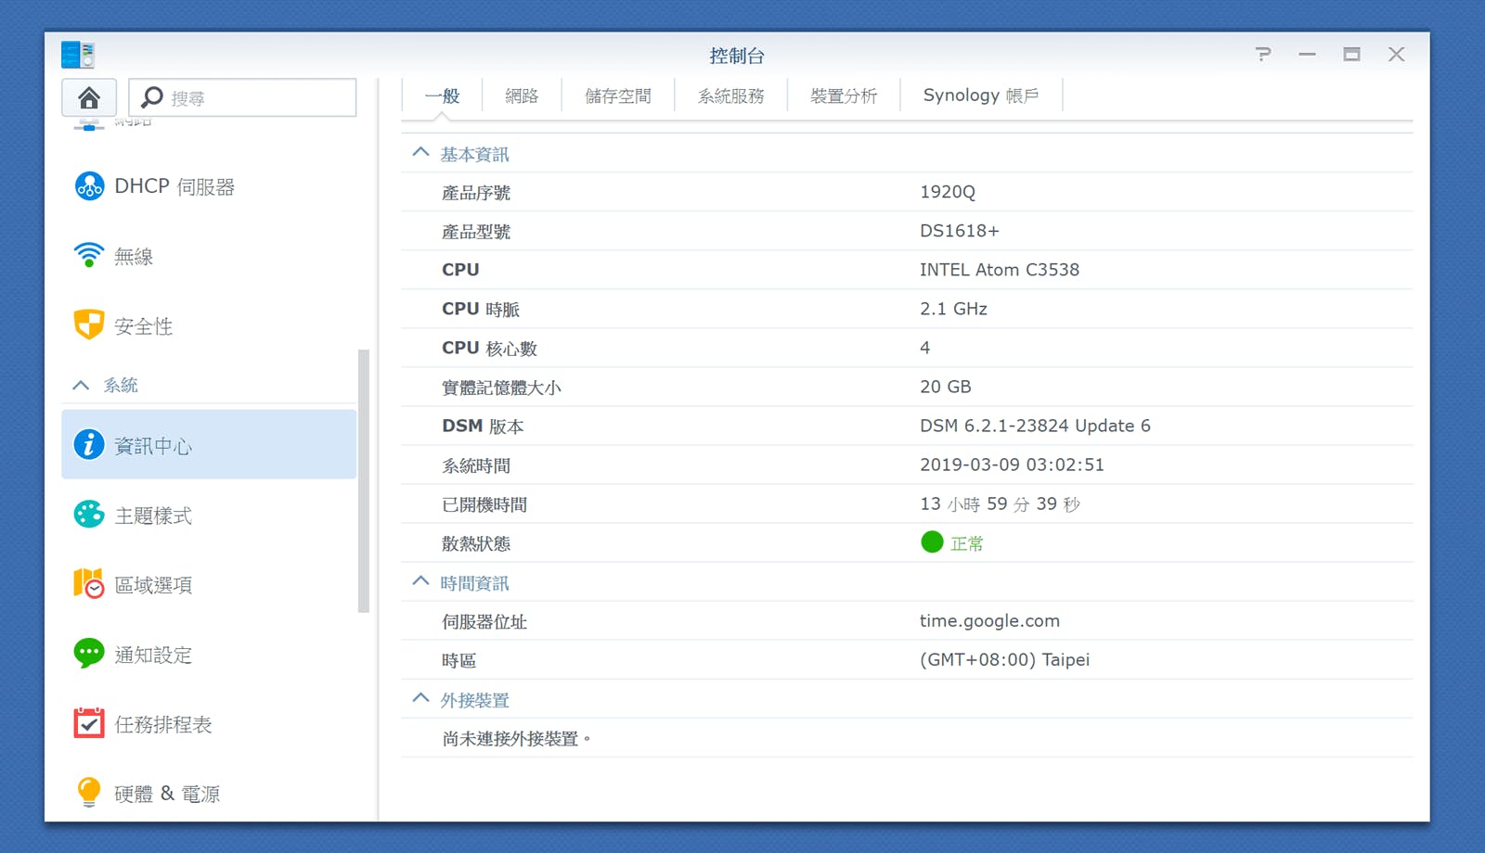
Task: Select the (GMT+08:00) Taipei timezone value
Action: click(x=1004, y=660)
